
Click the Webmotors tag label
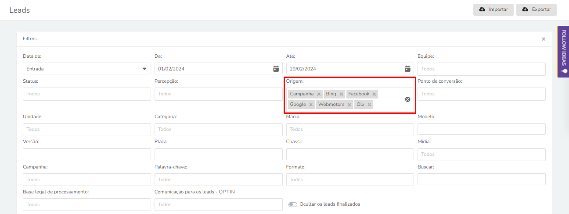click(331, 105)
